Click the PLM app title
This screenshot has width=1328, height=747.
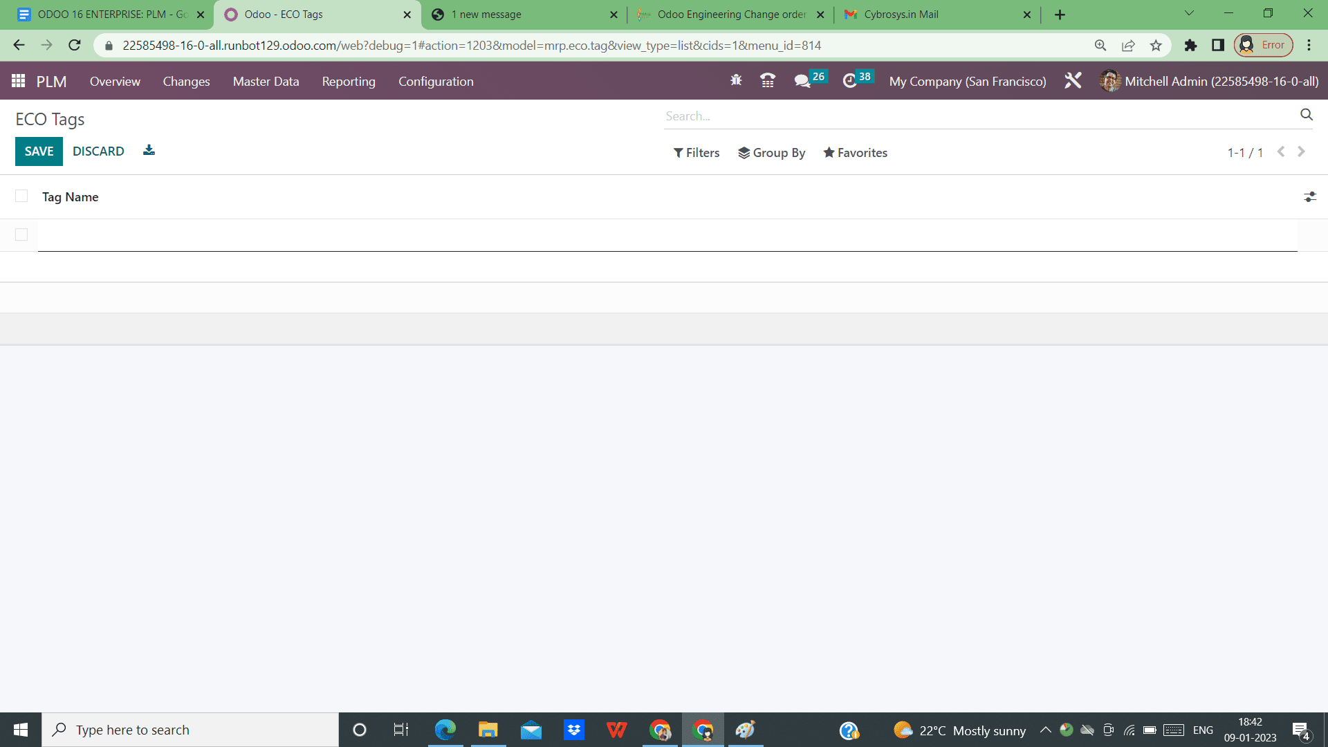click(51, 82)
